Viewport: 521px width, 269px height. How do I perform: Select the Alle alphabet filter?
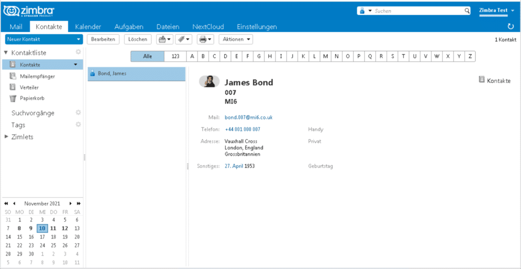[x=148, y=56]
